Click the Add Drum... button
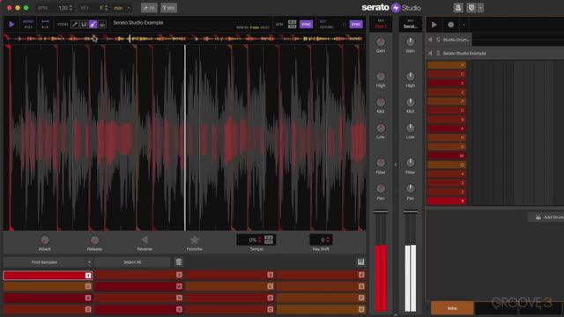Image resolution: width=564 pixels, height=317 pixels. tap(546, 217)
